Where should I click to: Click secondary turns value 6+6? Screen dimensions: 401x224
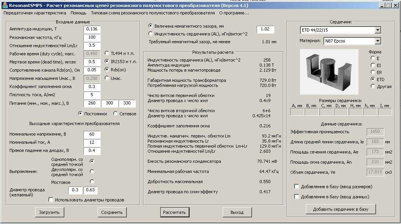pos(266,111)
